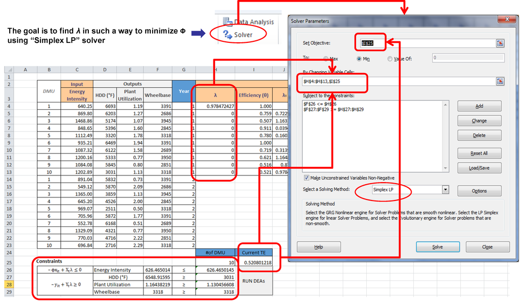Expand the Select a Solving Method dropdown
This screenshot has height=303, width=523.
[445, 190]
